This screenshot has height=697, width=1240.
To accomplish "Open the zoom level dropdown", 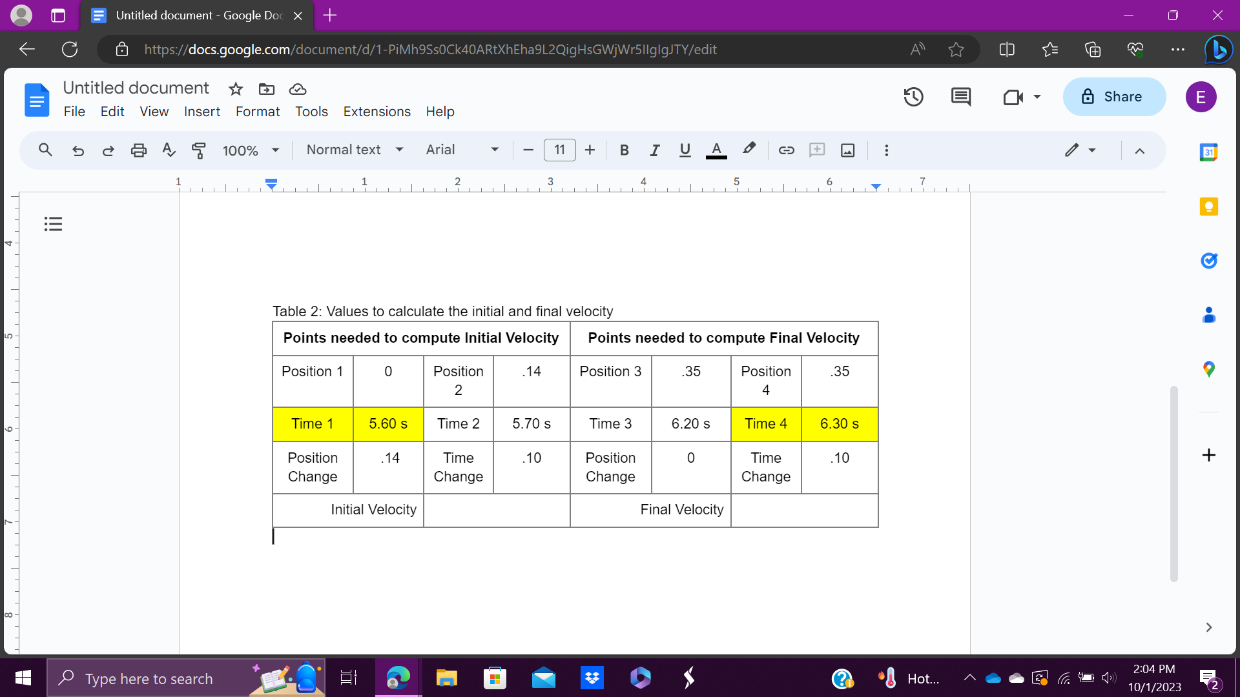I will 249,150.
